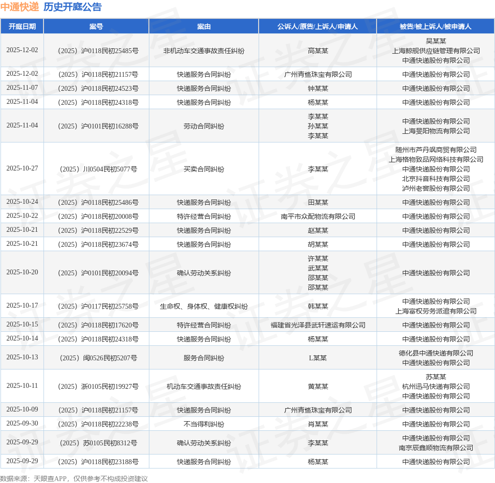Click defendant 吴某某
Viewport: 495px width, 483px height.
[436, 41]
